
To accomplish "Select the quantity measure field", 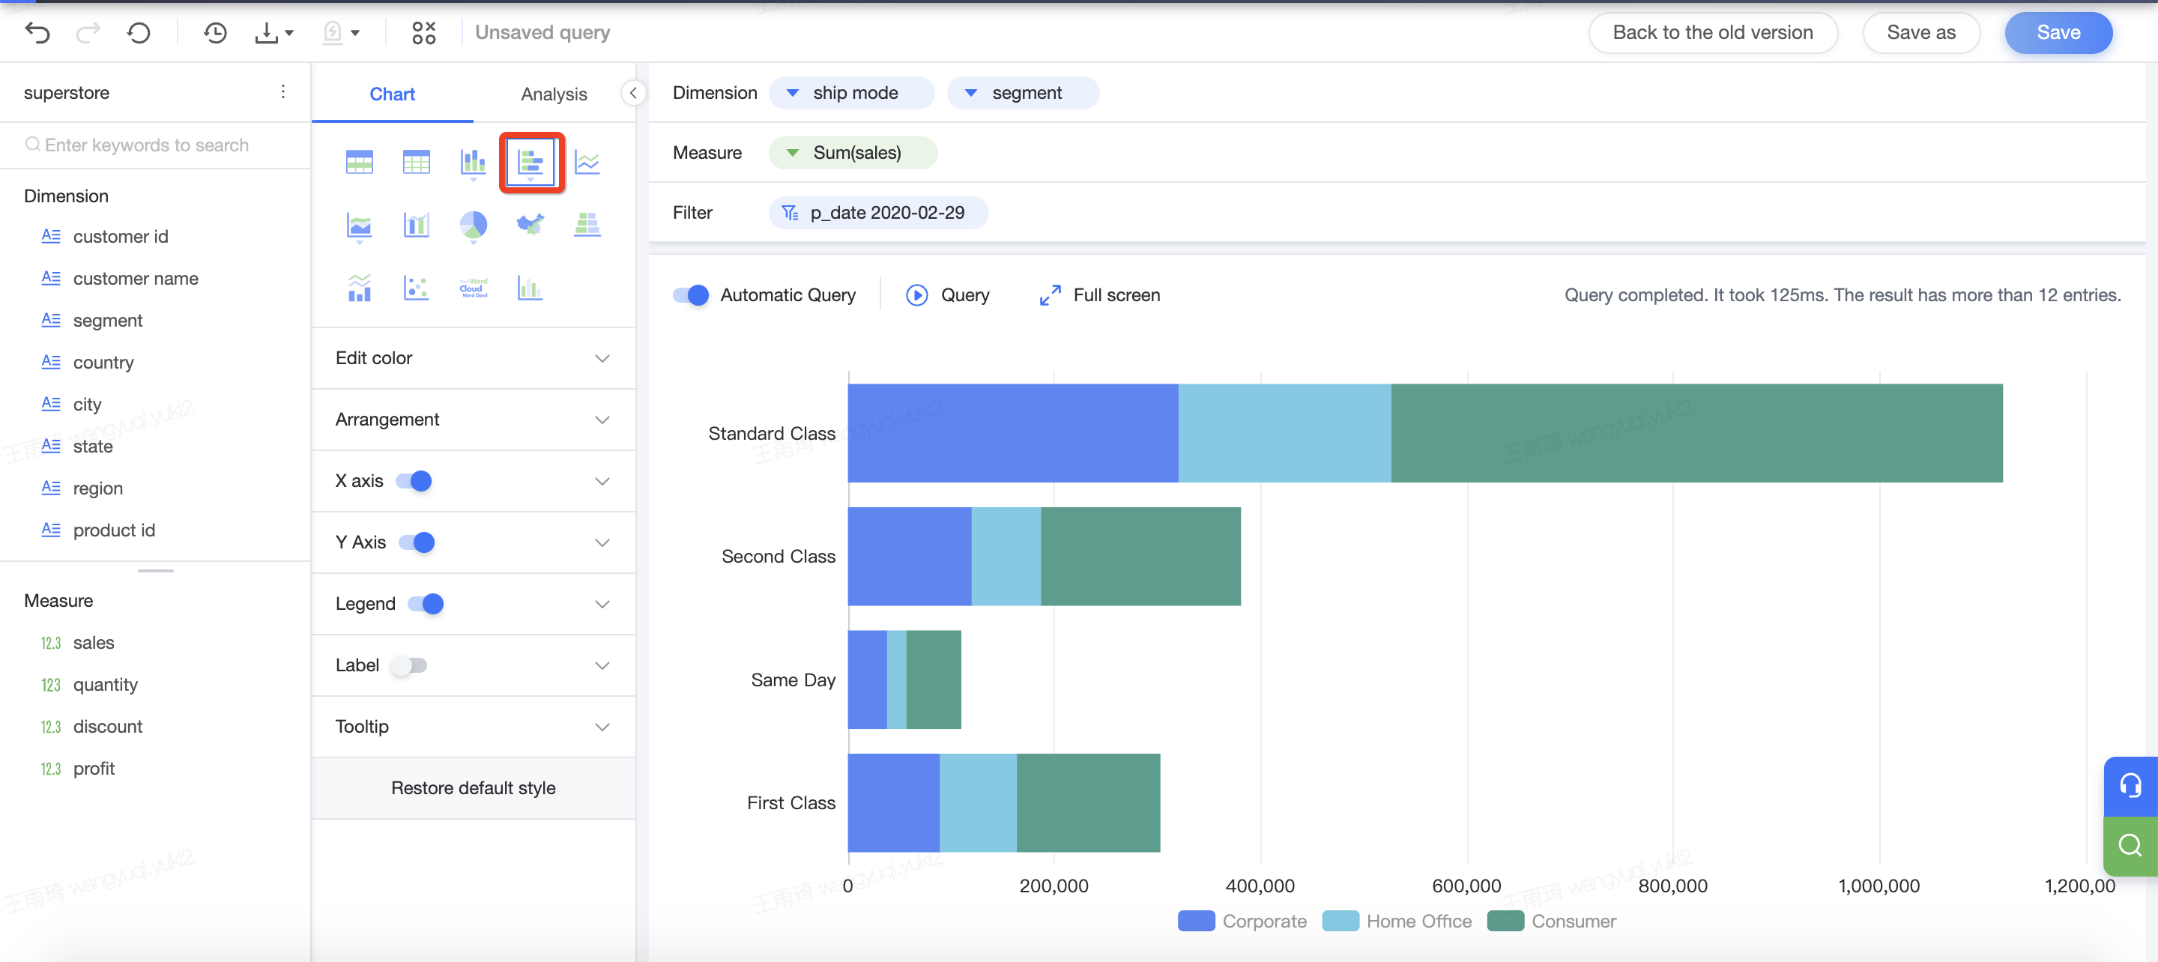I will pyautogui.click(x=105, y=685).
